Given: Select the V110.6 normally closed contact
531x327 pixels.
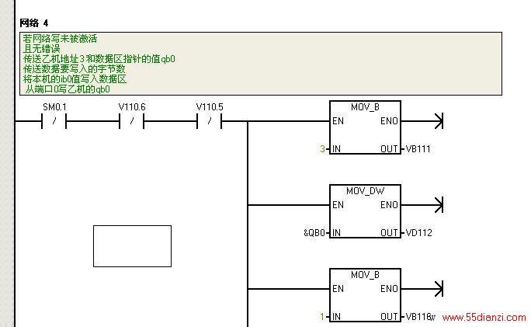Looking at the screenshot, I should click(132, 121).
